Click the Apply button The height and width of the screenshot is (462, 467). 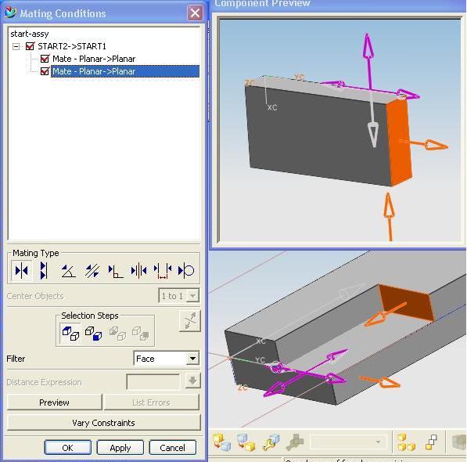[x=120, y=448]
